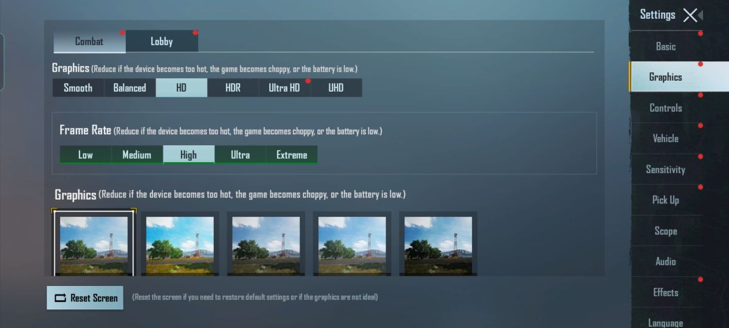Pick Ultra HD graphics quality

pyautogui.click(x=284, y=87)
